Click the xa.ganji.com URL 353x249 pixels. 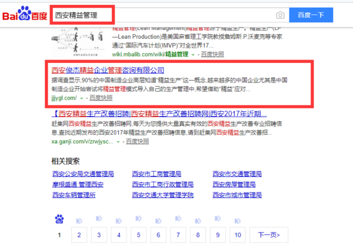point(82,142)
